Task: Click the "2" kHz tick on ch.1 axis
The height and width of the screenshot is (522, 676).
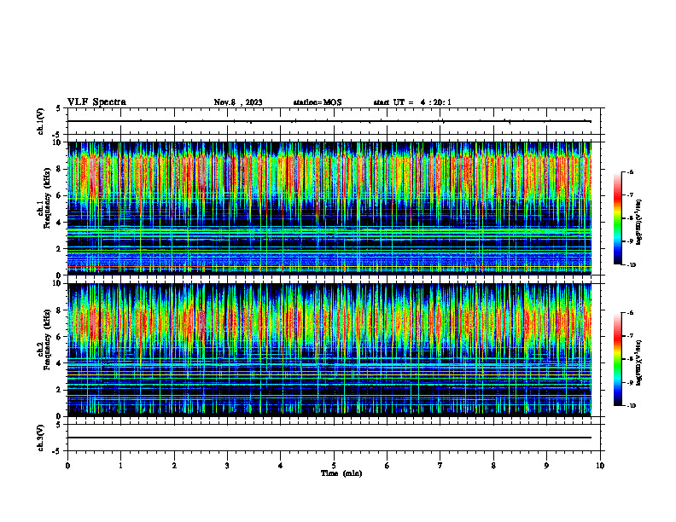Action: [x=60, y=249]
